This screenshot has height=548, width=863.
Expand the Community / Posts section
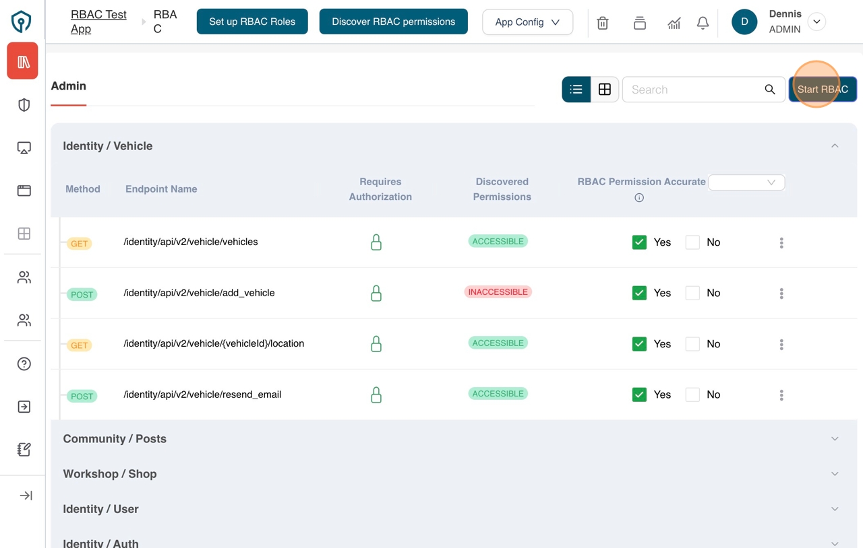[x=835, y=439]
